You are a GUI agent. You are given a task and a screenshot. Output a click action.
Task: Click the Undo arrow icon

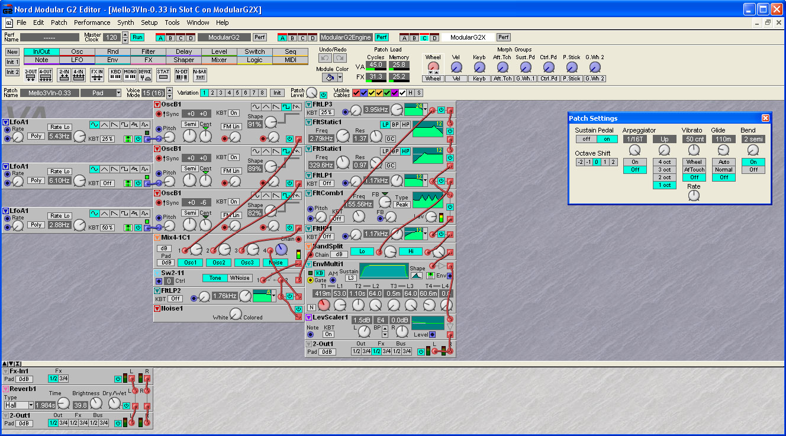[x=326, y=58]
